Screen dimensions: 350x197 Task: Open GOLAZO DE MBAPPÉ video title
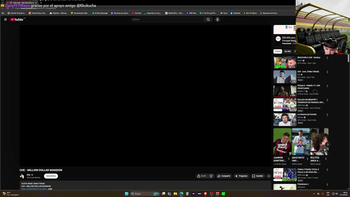(x=311, y=101)
